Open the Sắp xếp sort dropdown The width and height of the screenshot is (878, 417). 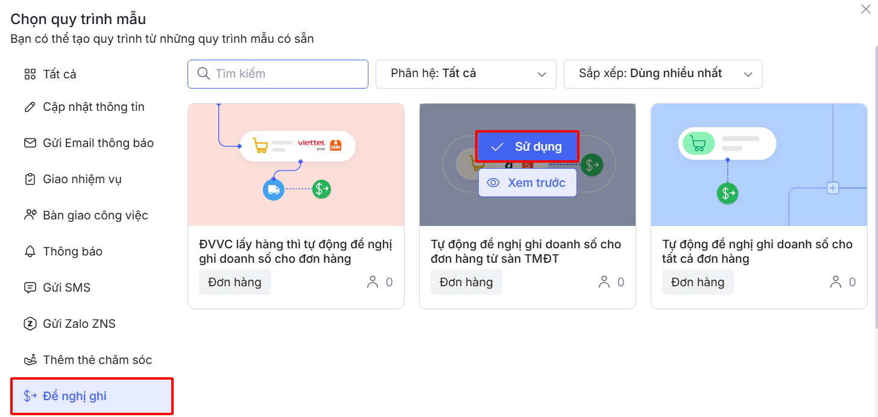point(663,74)
